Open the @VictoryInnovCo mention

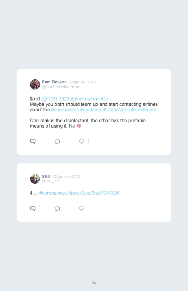pos(89,99)
